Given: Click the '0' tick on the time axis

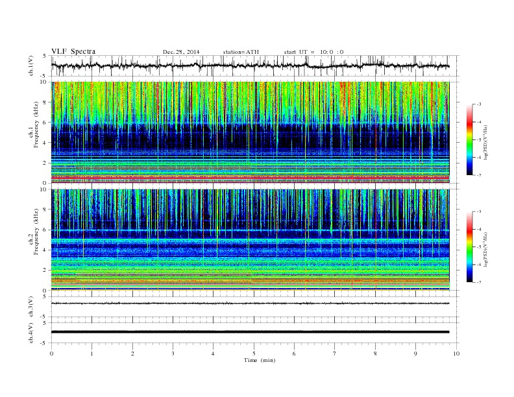Looking at the screenshot, I should click(51, 354).
